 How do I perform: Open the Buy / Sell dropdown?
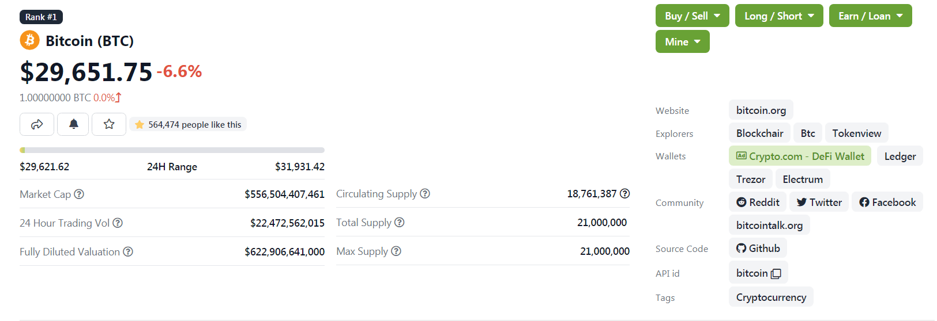(692, 16)
